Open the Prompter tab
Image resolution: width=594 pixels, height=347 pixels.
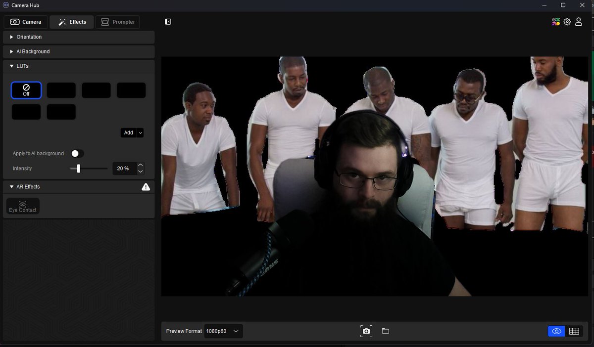coord(118,22)
